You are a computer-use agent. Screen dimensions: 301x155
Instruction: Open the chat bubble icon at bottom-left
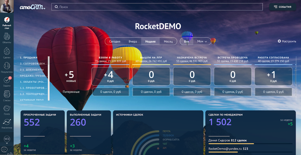point(5,149)
